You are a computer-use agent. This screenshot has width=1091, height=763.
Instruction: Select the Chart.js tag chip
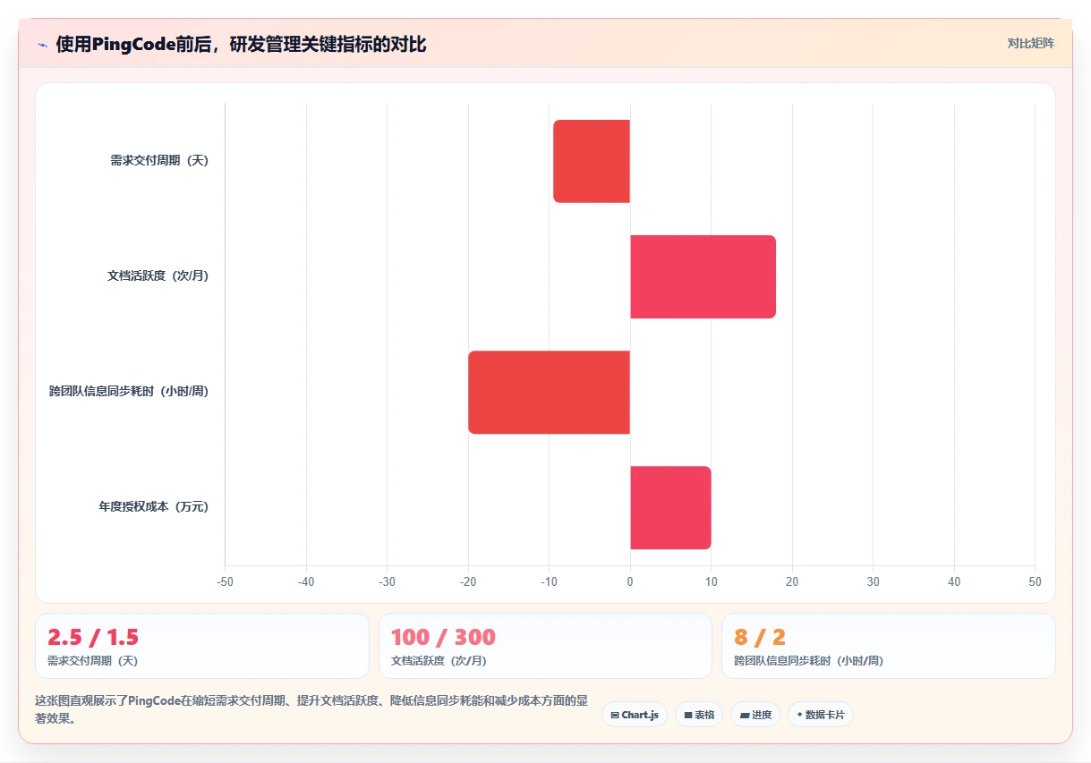tap(635, 715)
